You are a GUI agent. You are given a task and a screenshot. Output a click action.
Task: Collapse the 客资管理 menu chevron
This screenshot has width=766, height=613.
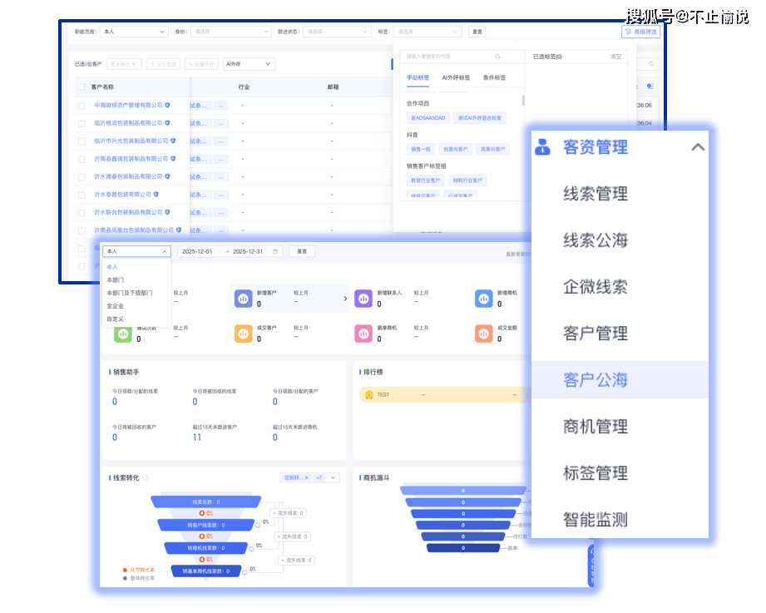click(x=698, y=147)
